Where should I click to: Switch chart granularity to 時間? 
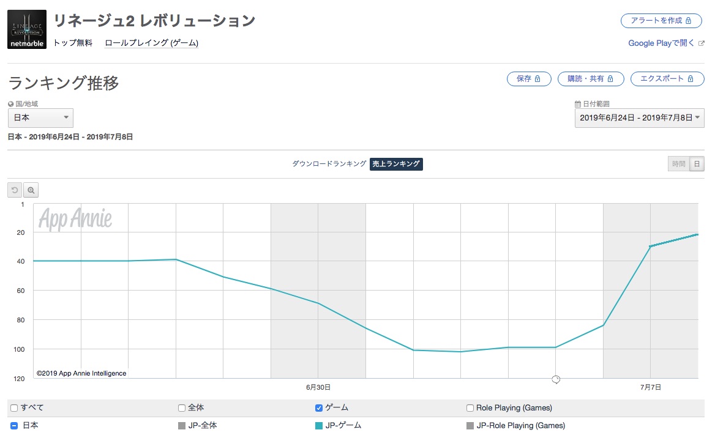pos(678,164)
